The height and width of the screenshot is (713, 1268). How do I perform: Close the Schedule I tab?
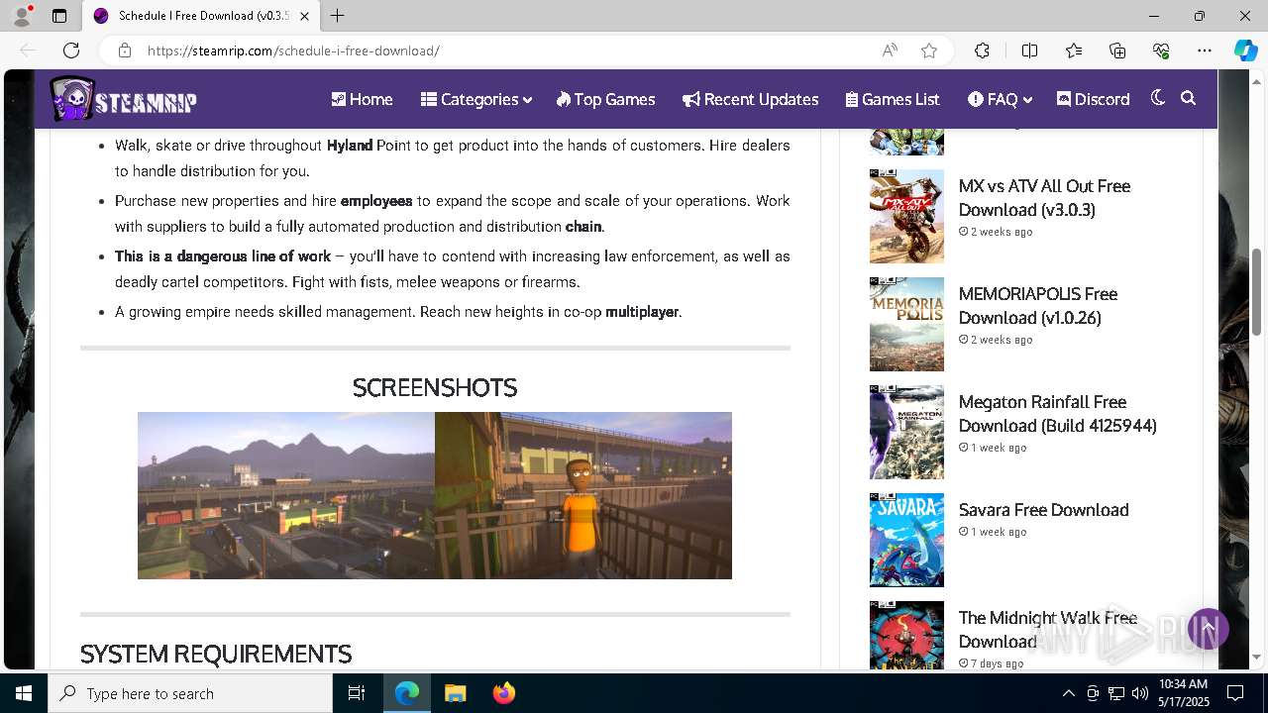[305, 16]
